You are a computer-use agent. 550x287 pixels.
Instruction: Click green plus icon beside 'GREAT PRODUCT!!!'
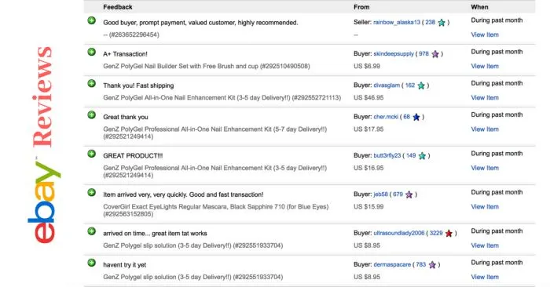[92, 154]
